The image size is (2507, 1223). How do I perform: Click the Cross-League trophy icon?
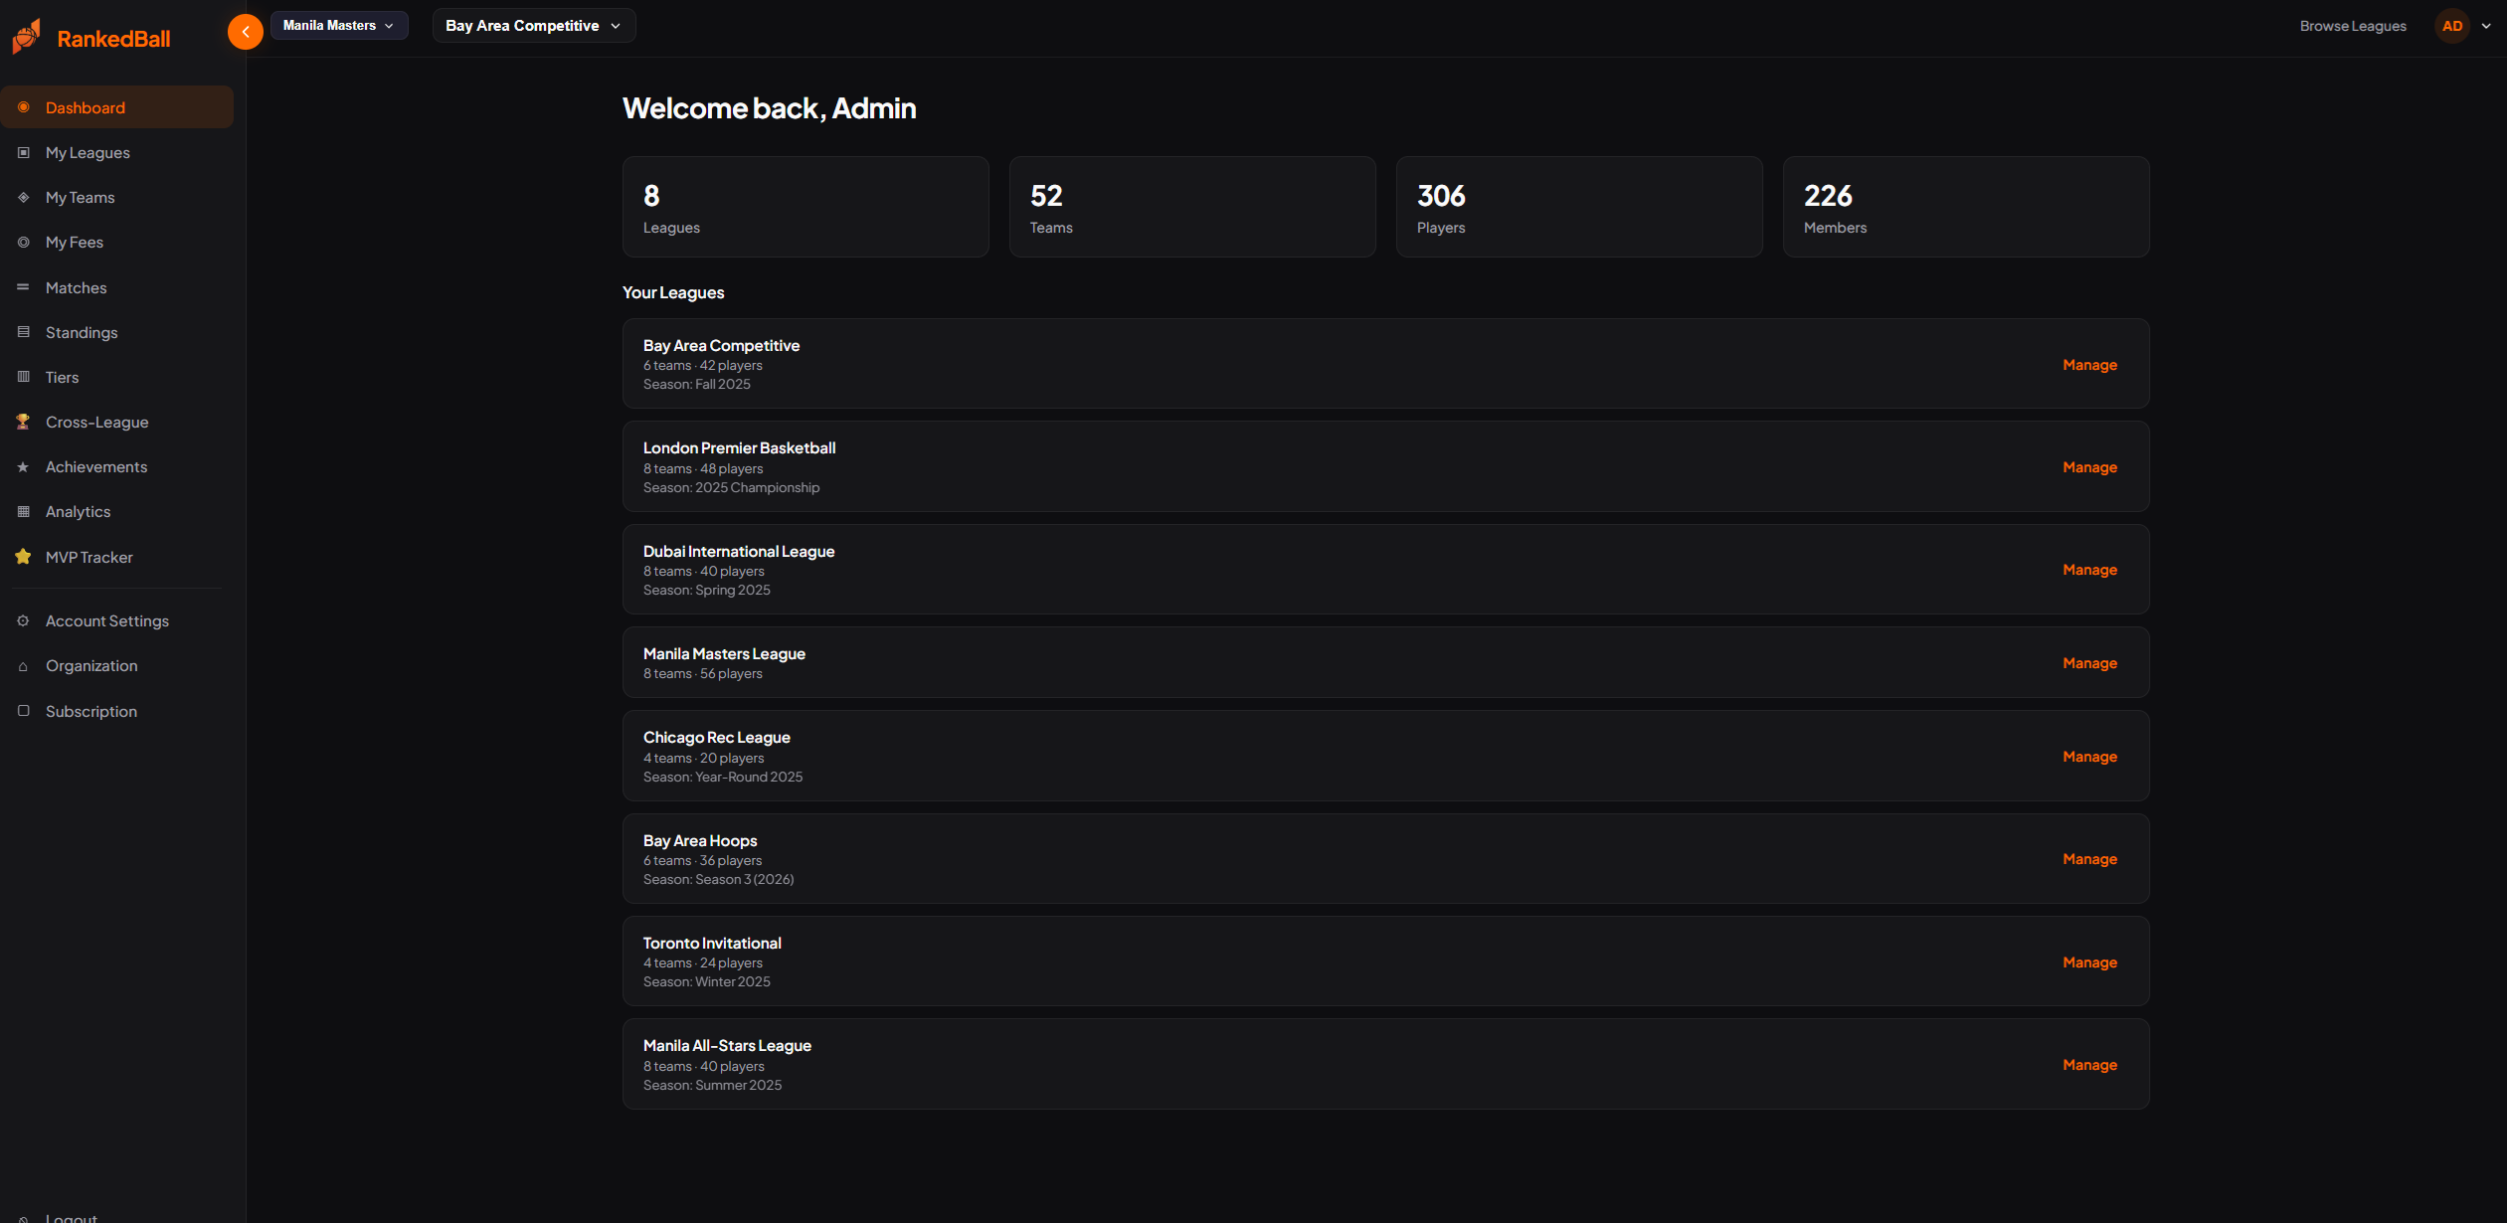point(23,422)
